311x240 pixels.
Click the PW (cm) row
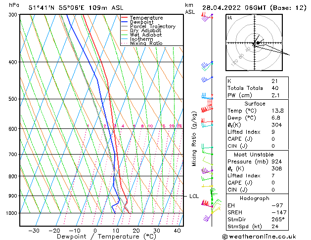257,95
